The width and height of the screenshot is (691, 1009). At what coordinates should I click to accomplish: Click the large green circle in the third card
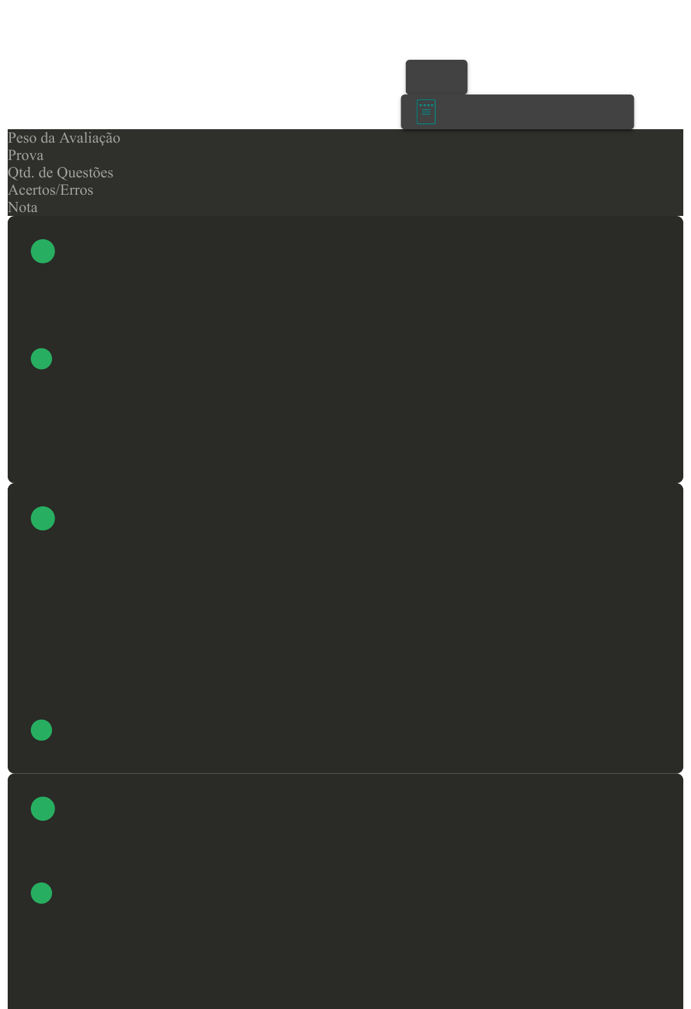click(43, 808)
